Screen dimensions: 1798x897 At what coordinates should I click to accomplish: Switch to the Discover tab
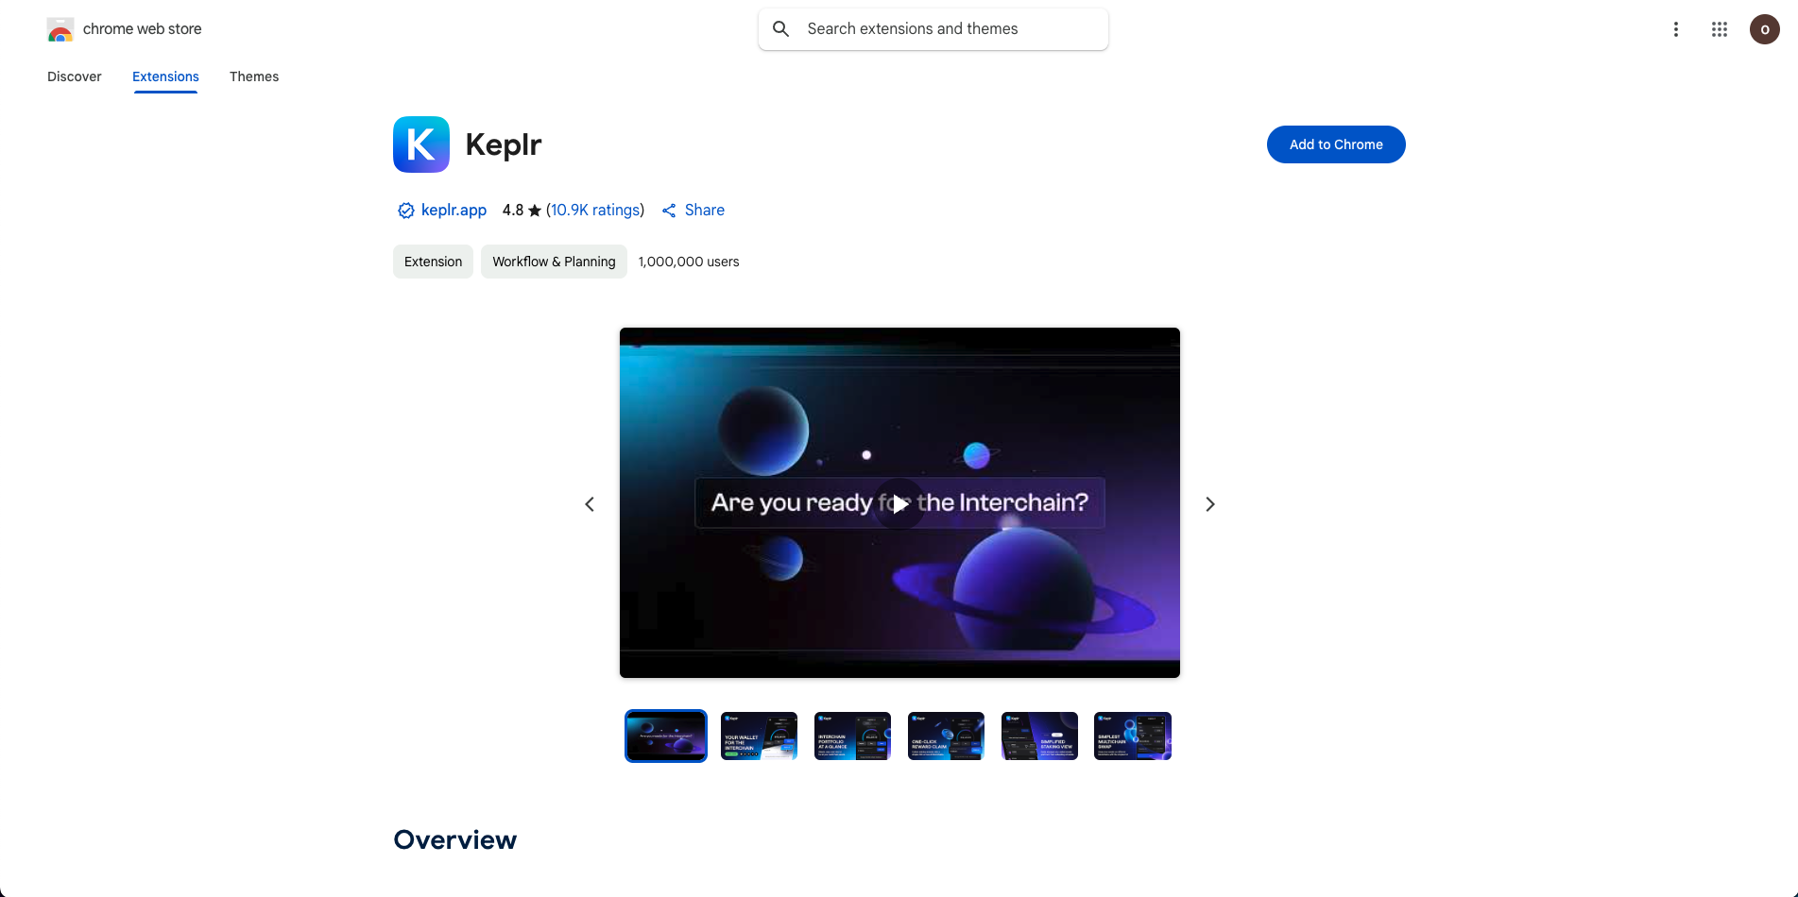click(x=75, y=76)
